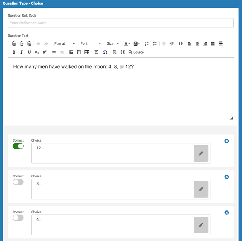Screen dimensions: 242x241
Task: Center align the text
Action: coord(197,44)
